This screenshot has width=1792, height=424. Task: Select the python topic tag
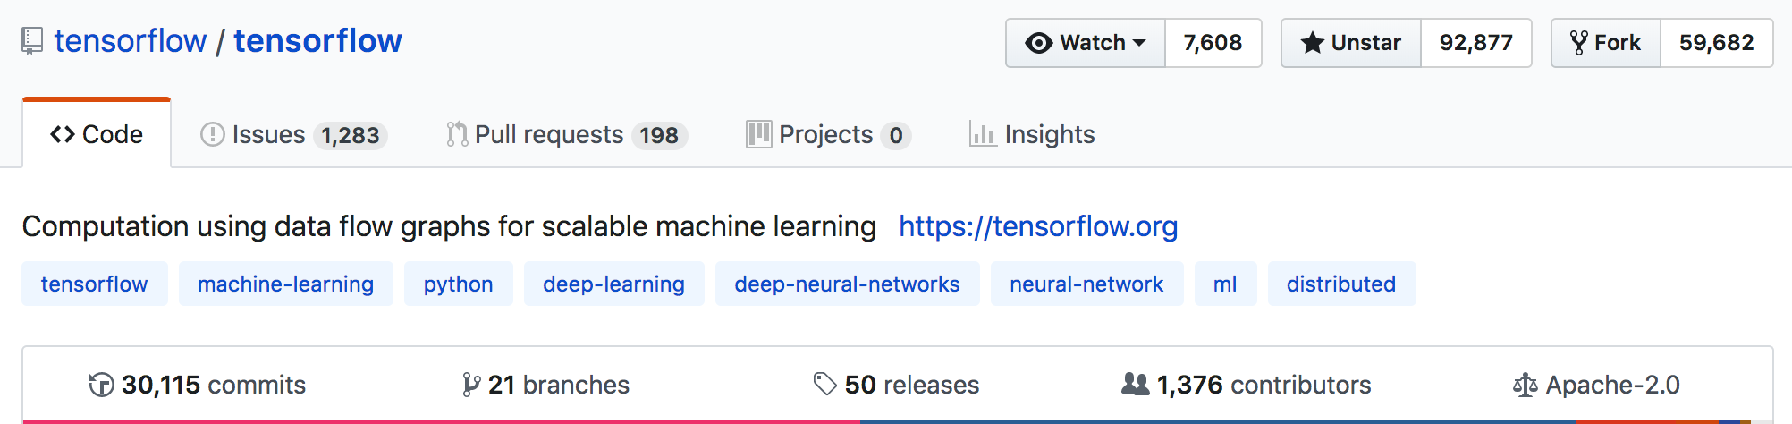[459, 284]
